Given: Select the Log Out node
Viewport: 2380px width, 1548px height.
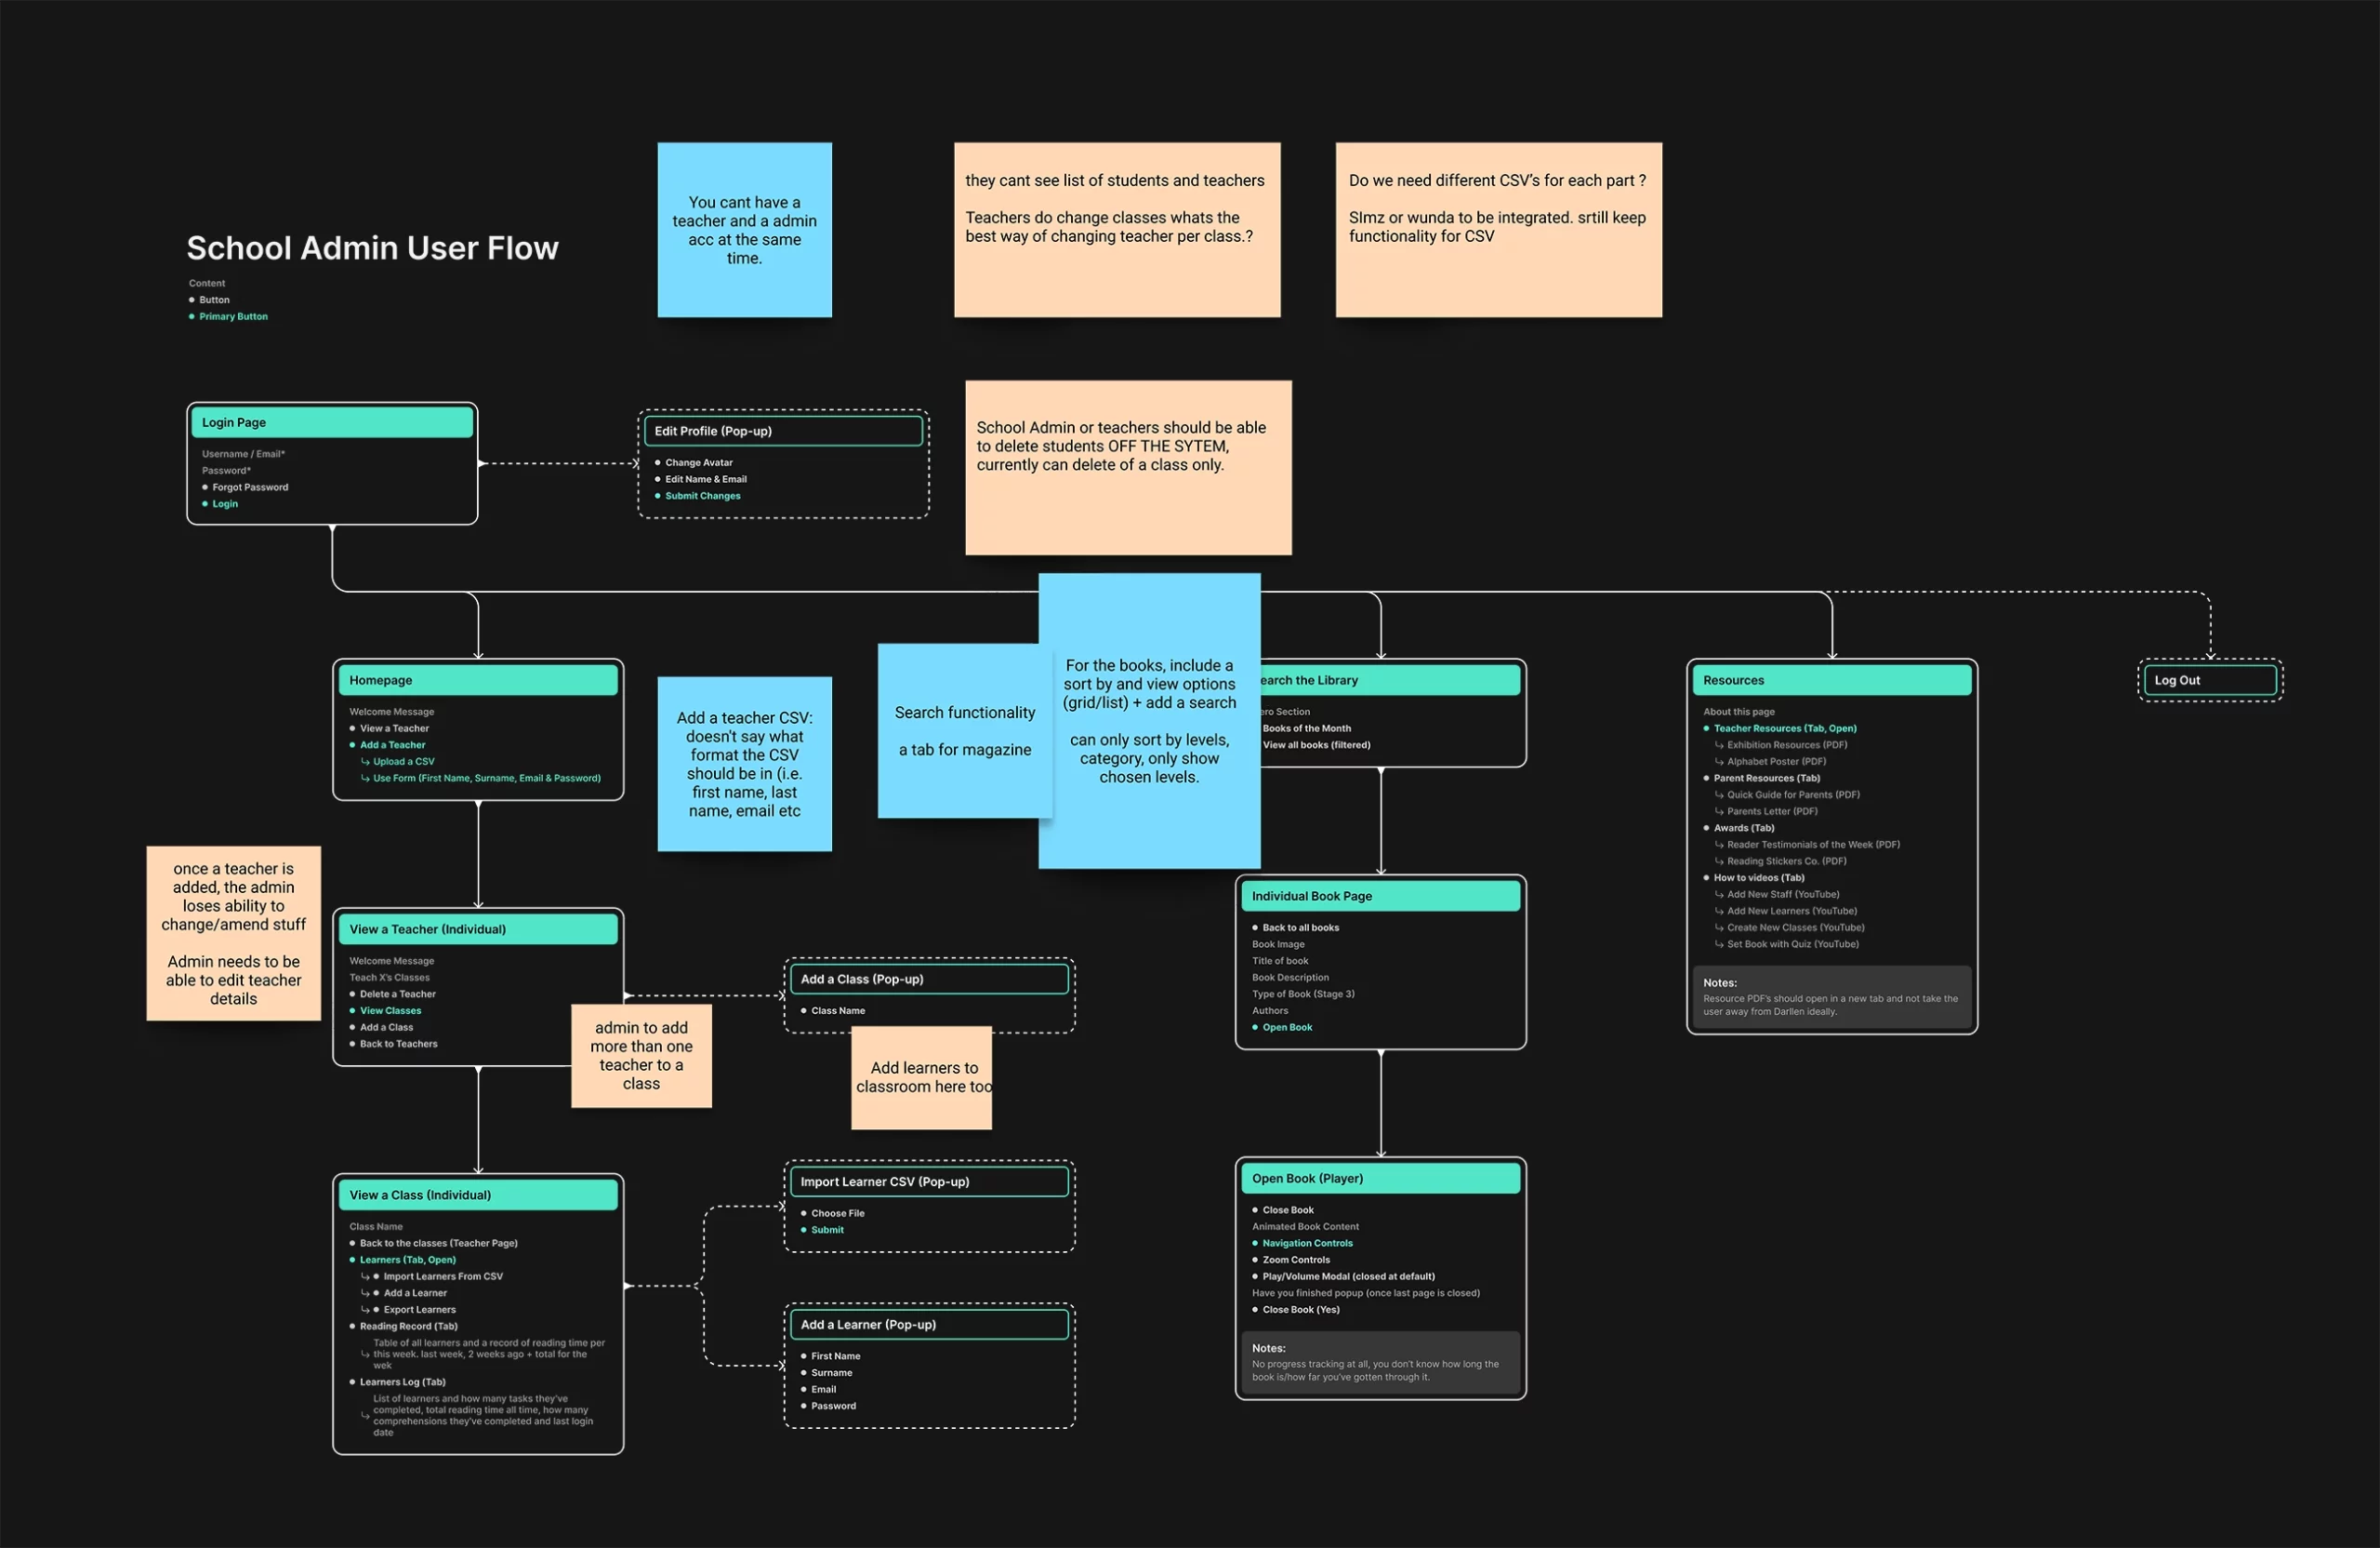Looking at the screenshot, I should coord(2209,680).
